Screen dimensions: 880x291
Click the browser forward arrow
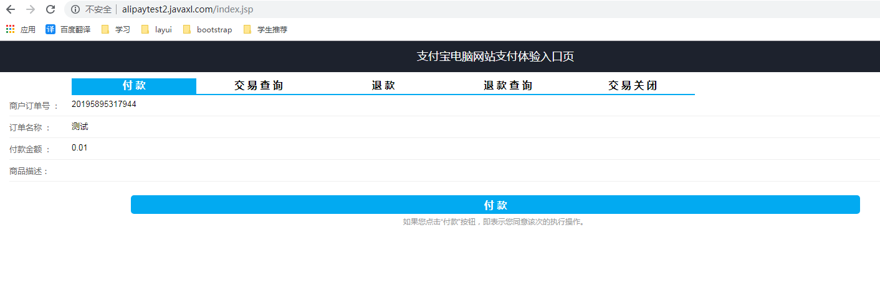click(x=31, y=9)
